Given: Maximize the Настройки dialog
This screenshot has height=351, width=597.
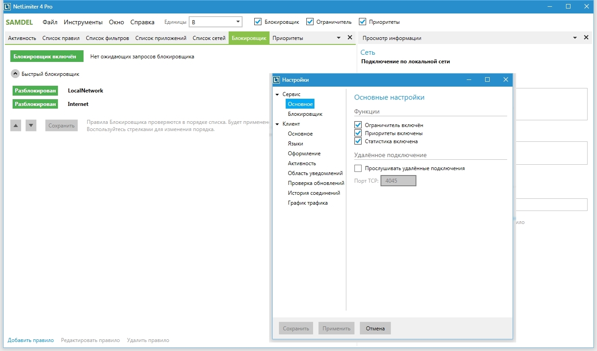Looking at the screenshot, I should point(487,79).
